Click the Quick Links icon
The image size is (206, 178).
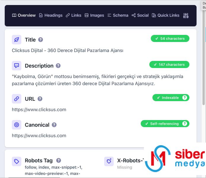(154, 15)
